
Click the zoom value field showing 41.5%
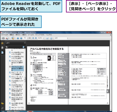click(40, 38)
